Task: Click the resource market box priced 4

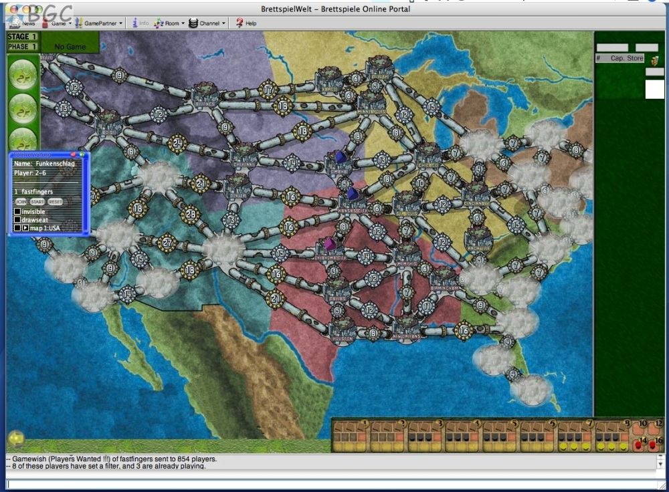Action: (463, 436)
